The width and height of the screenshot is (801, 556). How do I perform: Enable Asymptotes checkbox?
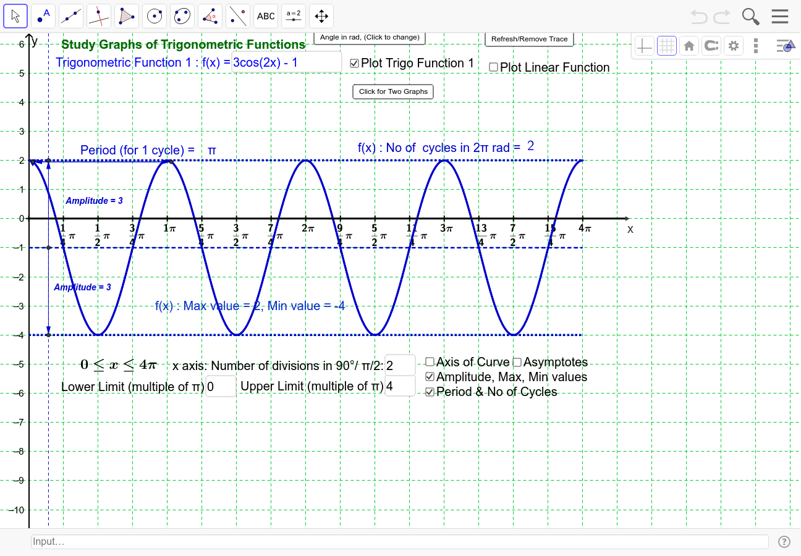[517, 362]
